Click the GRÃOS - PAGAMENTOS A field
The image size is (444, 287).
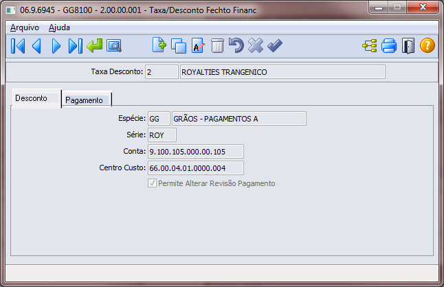coord(239,119)
